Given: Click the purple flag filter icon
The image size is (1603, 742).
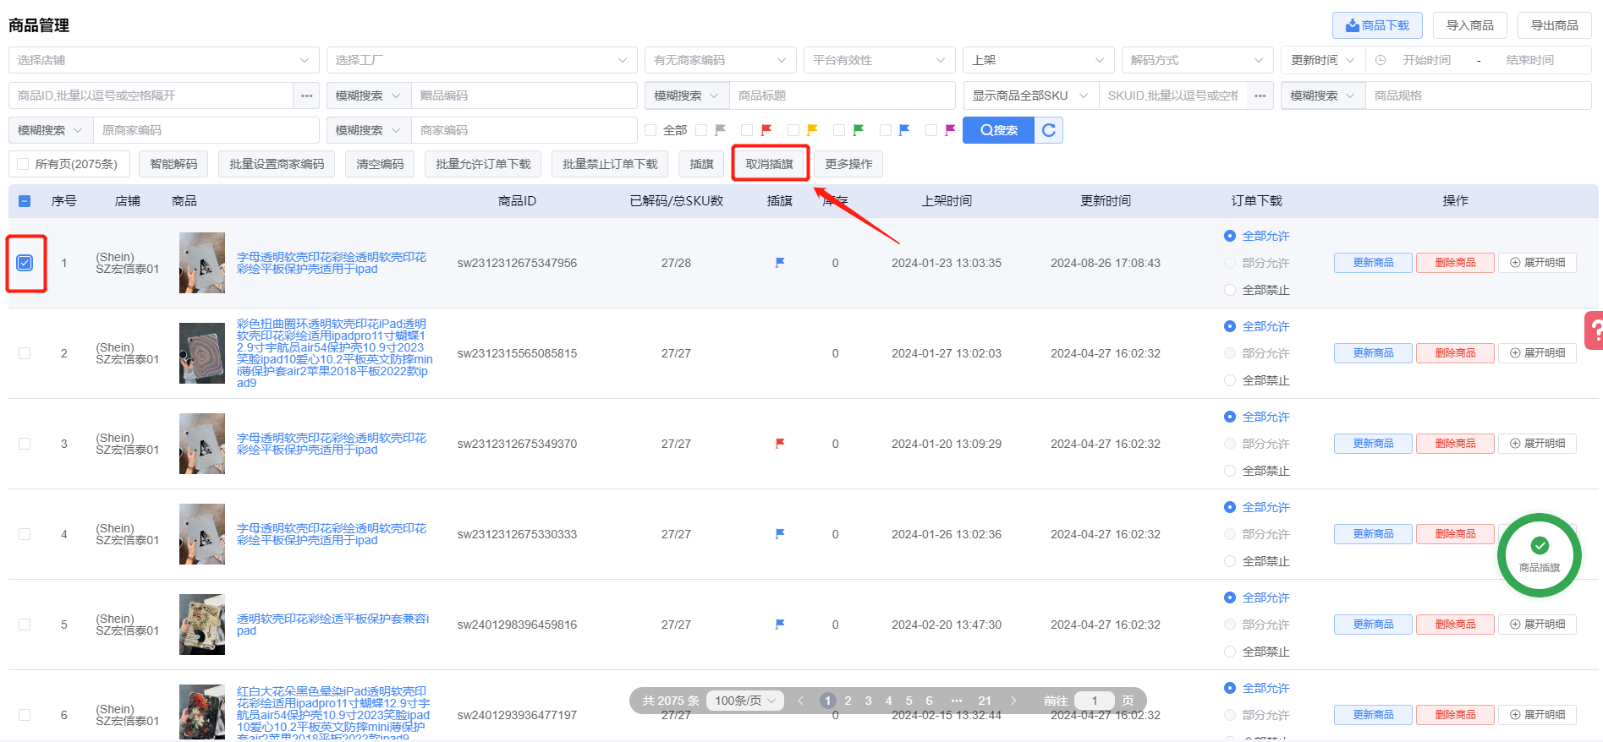Looking at the screenshot, I should 950,130.
